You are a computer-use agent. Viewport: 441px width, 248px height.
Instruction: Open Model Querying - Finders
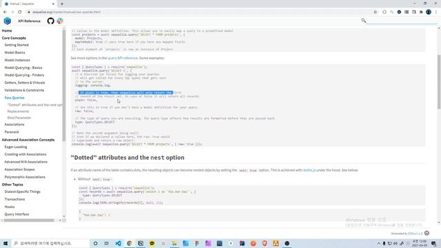click(24, 75)
